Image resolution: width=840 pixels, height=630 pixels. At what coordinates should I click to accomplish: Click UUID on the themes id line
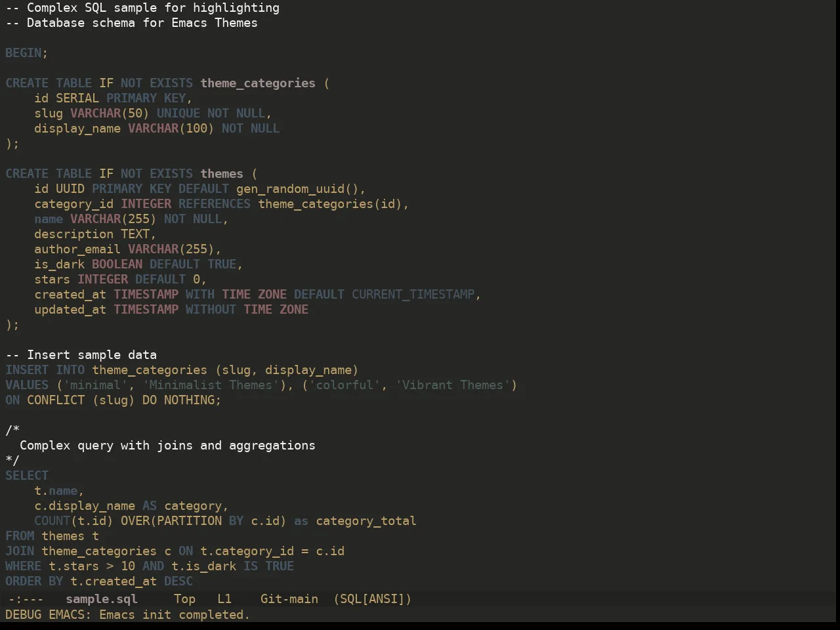(70, 188)
